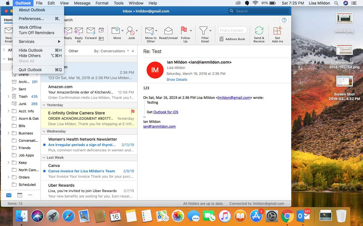Click the Outlook help question mark
The width and height of the screenshot is (363, 226).
tap(284, 20)
